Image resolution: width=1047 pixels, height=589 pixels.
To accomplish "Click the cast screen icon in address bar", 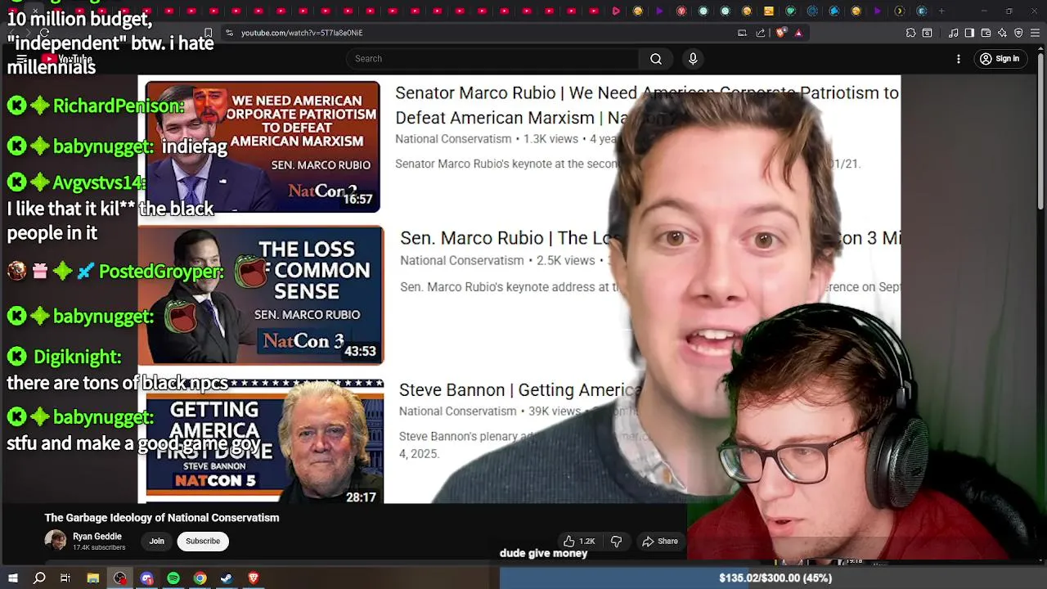I will point(742,33).
